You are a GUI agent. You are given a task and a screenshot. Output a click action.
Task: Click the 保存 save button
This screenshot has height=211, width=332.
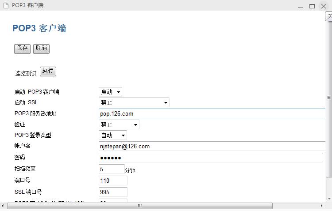[x=22, y=49]
